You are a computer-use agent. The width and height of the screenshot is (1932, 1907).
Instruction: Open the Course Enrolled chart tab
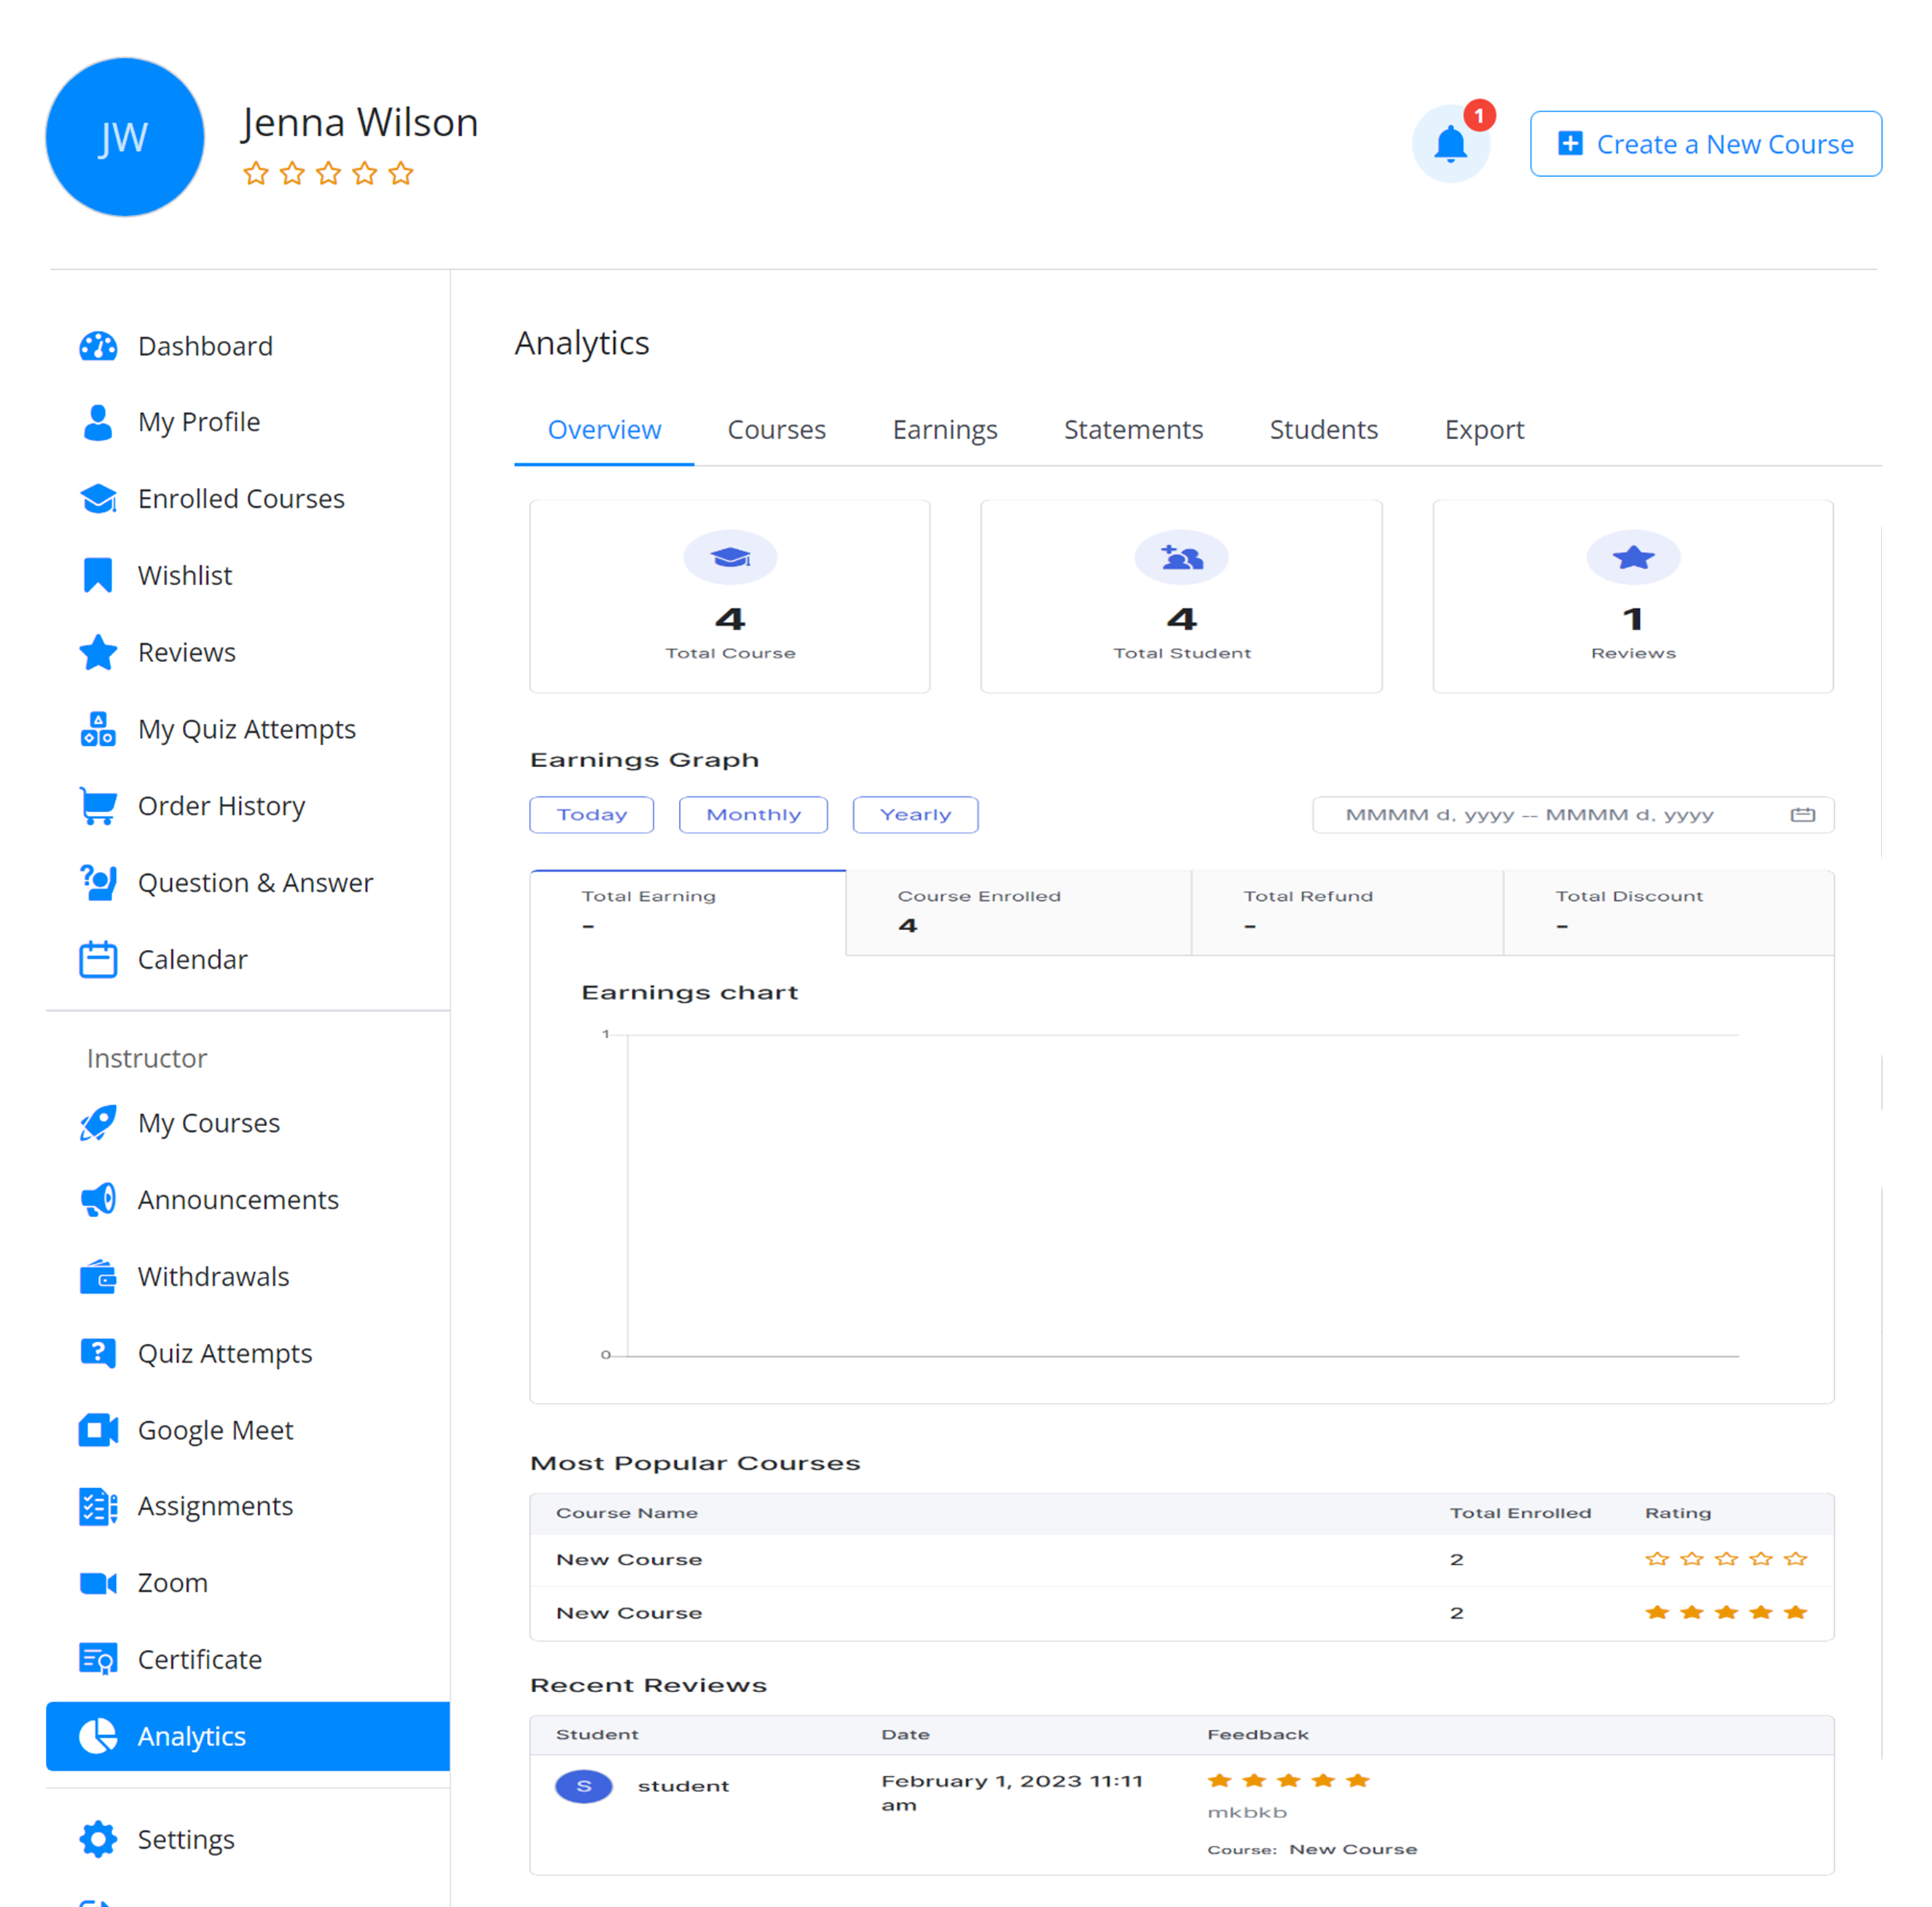coord(1017,912)
